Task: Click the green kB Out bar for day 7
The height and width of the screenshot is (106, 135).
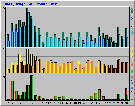Action: [x=32, y=87]
